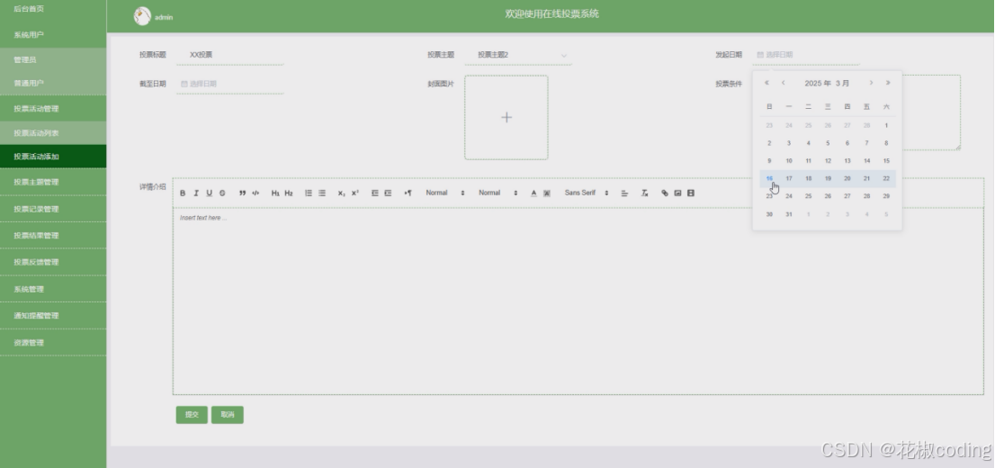Open 普通用户 in the sidebar
Viewport: 995px width, 468px height.
53,83
